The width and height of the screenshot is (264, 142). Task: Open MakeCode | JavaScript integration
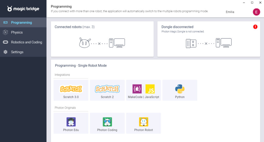click(143, 90)
